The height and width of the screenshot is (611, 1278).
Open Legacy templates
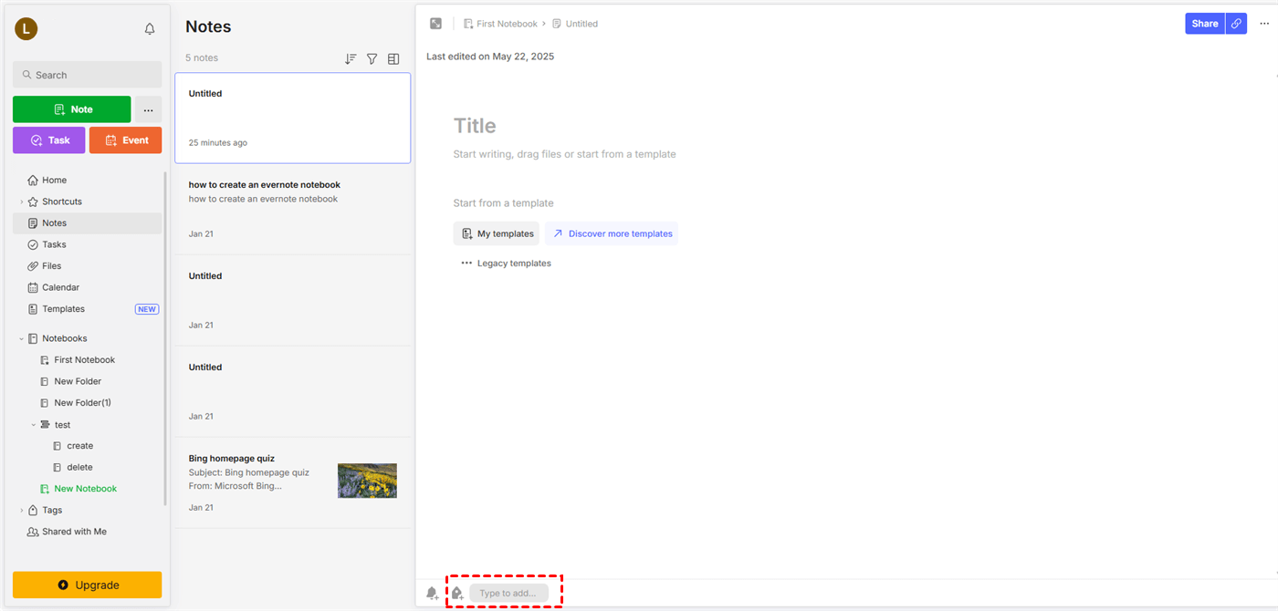point(506,264)
